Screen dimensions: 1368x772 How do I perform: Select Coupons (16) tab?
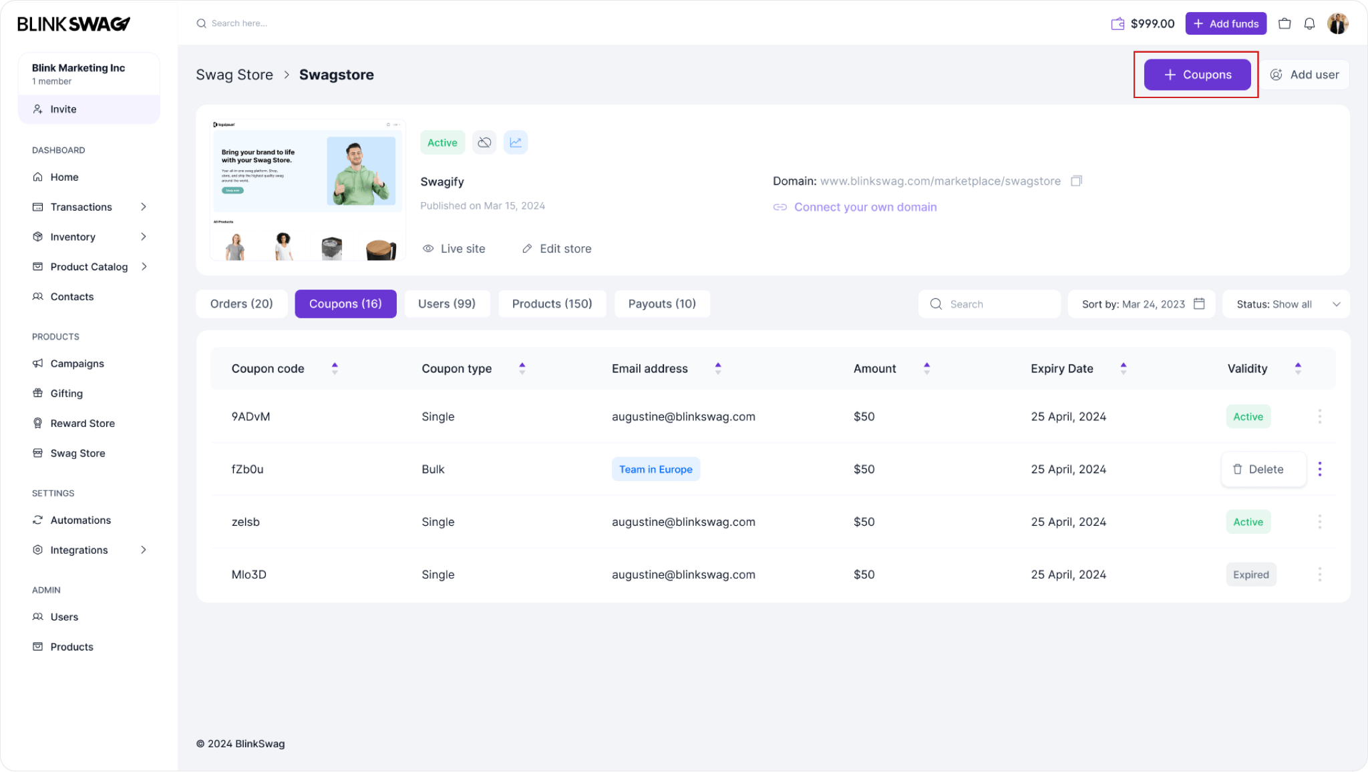click(345, 304)
